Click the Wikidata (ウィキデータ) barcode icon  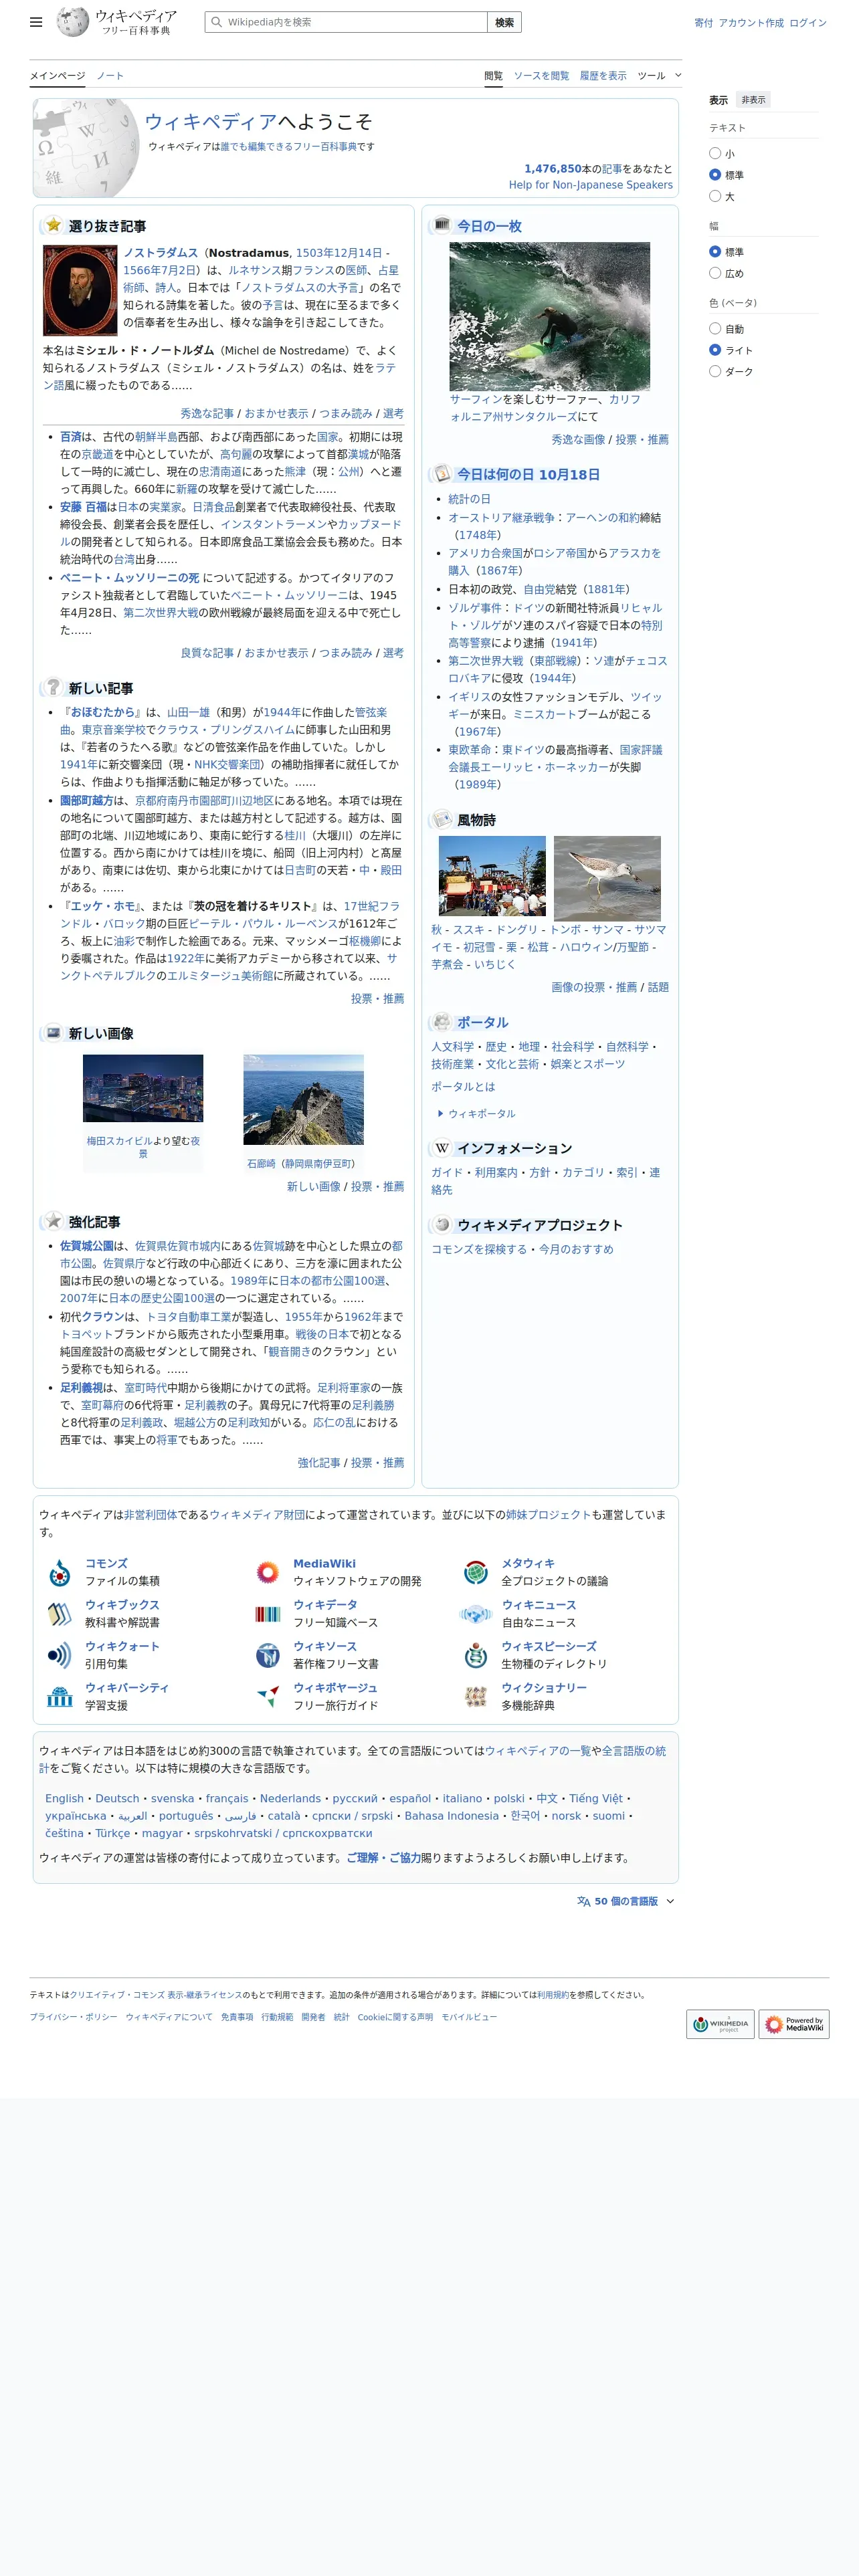click(267, 1613)
